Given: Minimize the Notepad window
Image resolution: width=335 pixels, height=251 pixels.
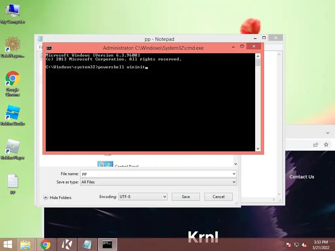Looking at the screenshot, I should [x=255, y=38].
